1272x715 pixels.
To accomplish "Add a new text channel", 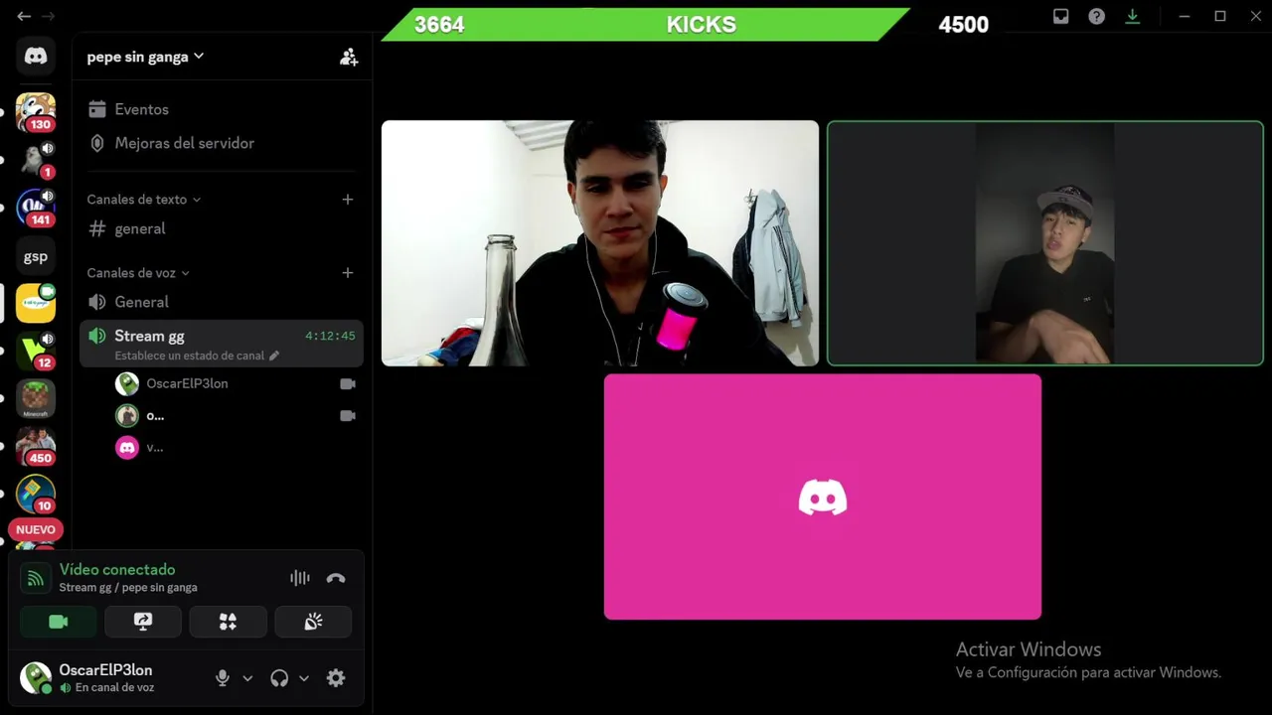I will [347, 200].
